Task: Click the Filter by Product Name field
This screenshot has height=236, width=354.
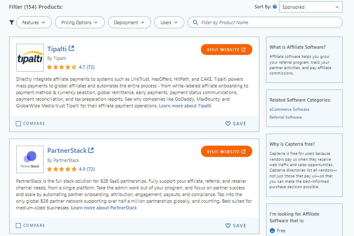Action: pos(267,22)
